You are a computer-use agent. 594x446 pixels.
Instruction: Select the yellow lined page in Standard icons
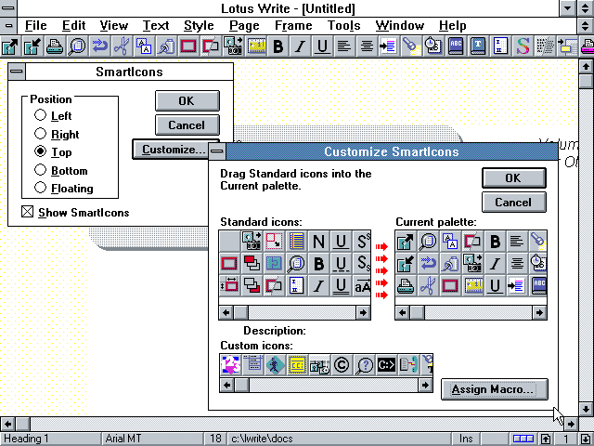click(x=297, y=242)
